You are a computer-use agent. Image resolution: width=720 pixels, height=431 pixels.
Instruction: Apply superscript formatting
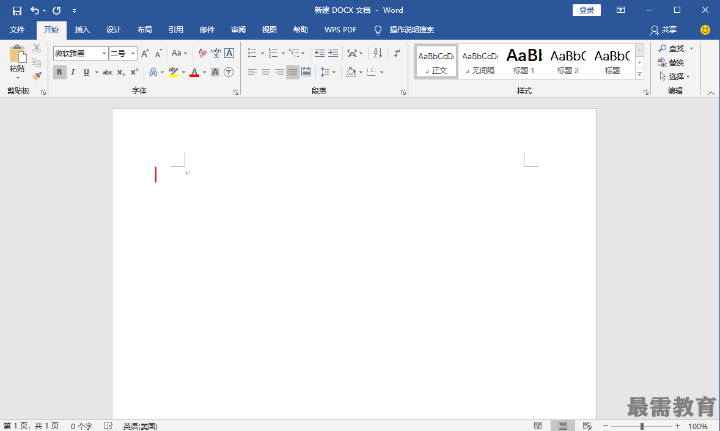click(x=134, y=72)
